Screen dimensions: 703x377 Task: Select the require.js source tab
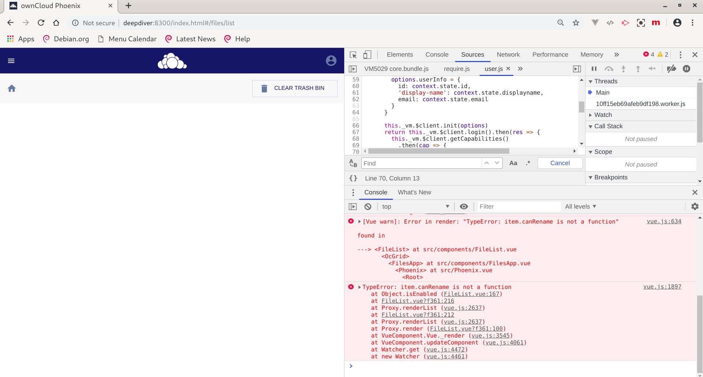tap(457, 69)
